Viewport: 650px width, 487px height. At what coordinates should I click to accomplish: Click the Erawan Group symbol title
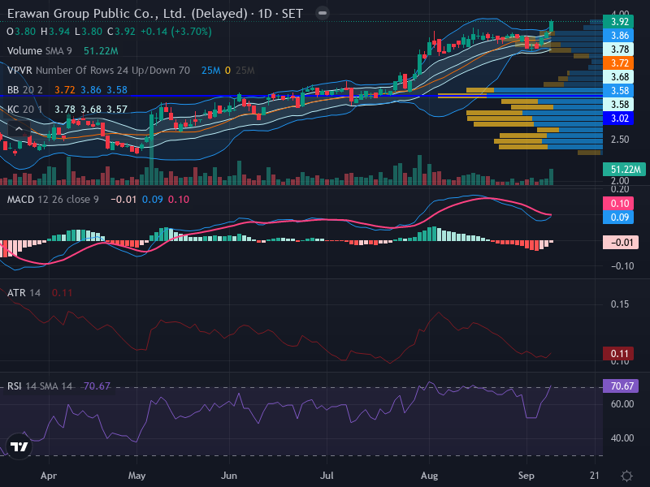tap(155, 13)
